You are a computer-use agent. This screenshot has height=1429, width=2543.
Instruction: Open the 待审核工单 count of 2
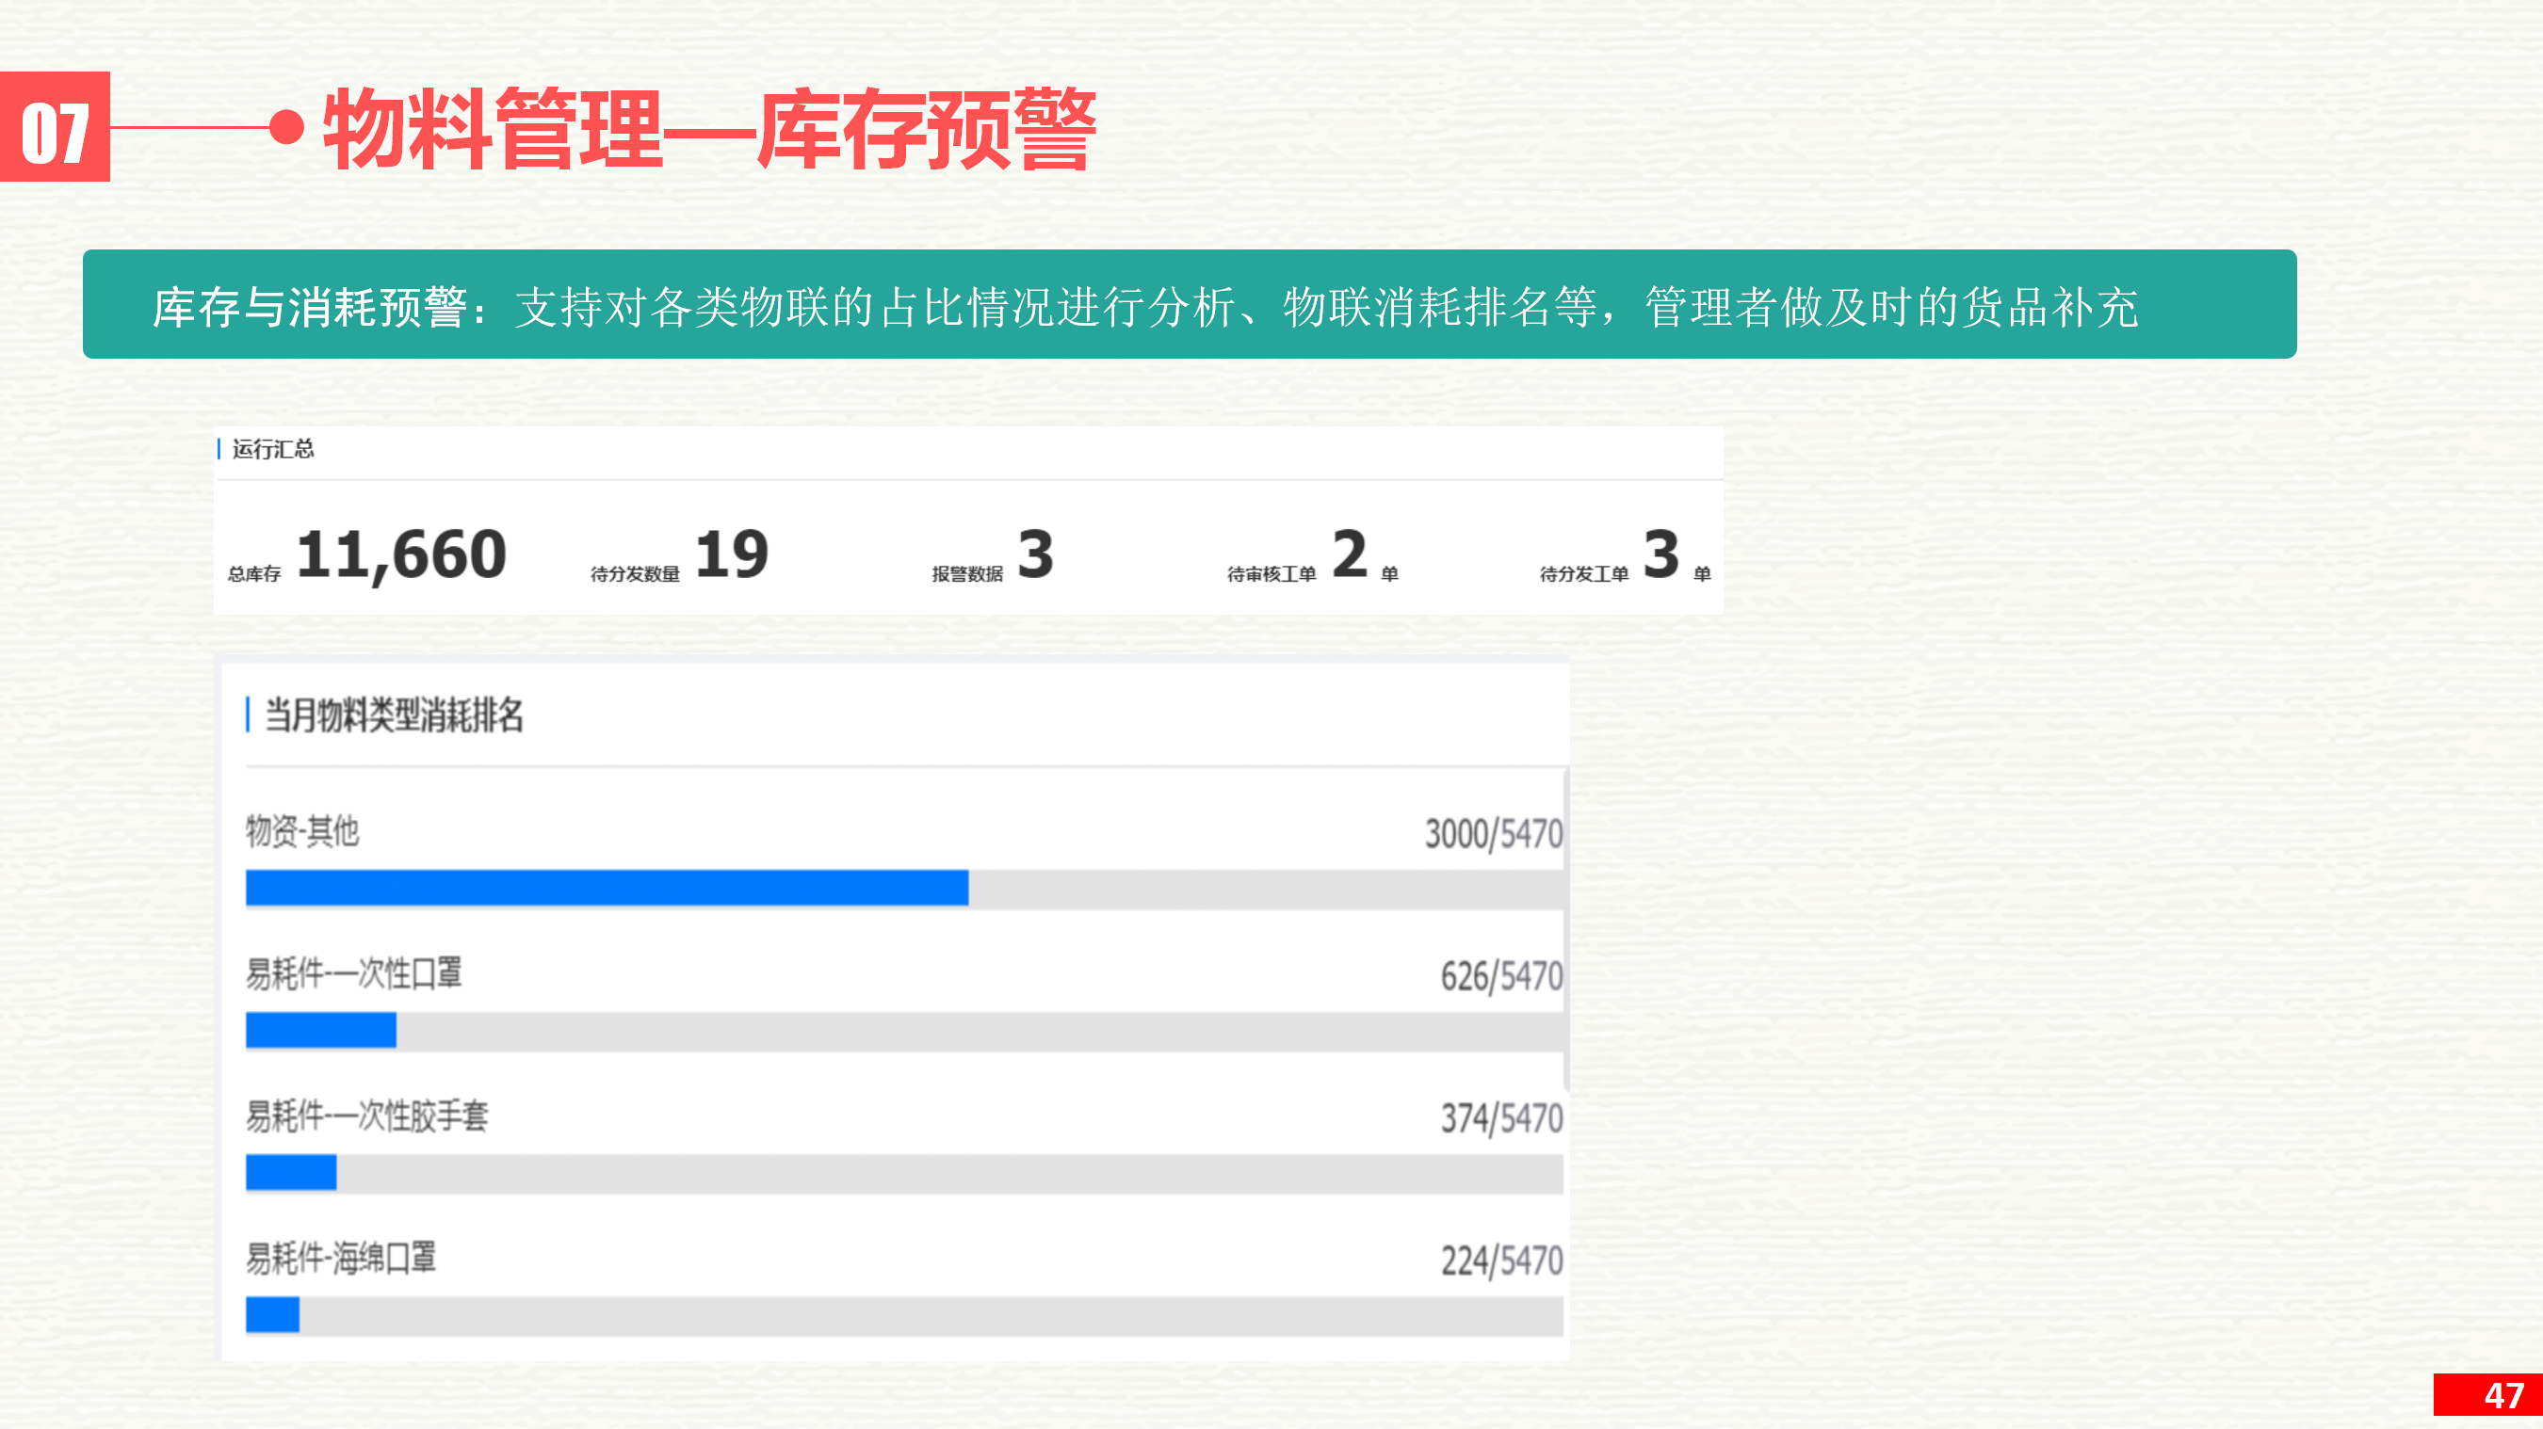(x=1350, y=554)
